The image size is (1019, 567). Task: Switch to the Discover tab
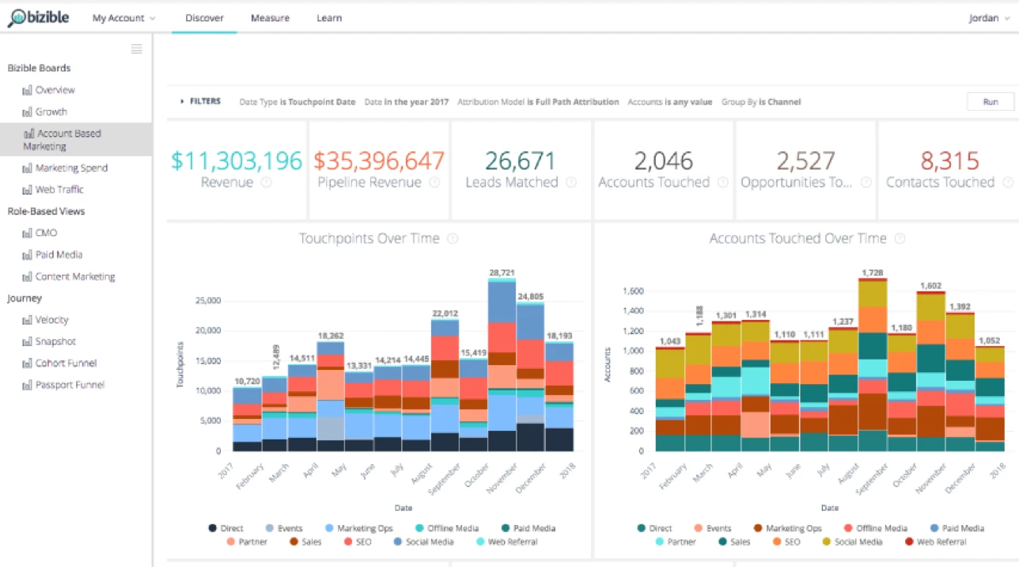click(204, 17)
